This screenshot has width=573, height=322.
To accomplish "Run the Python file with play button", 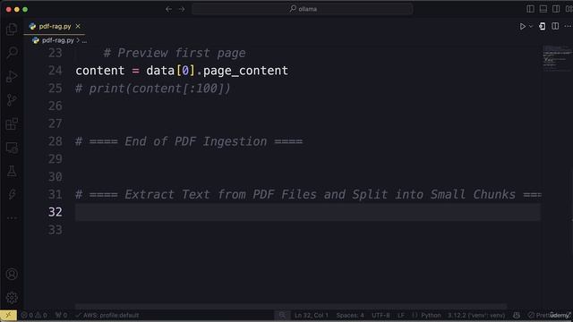I will (523, 26).
